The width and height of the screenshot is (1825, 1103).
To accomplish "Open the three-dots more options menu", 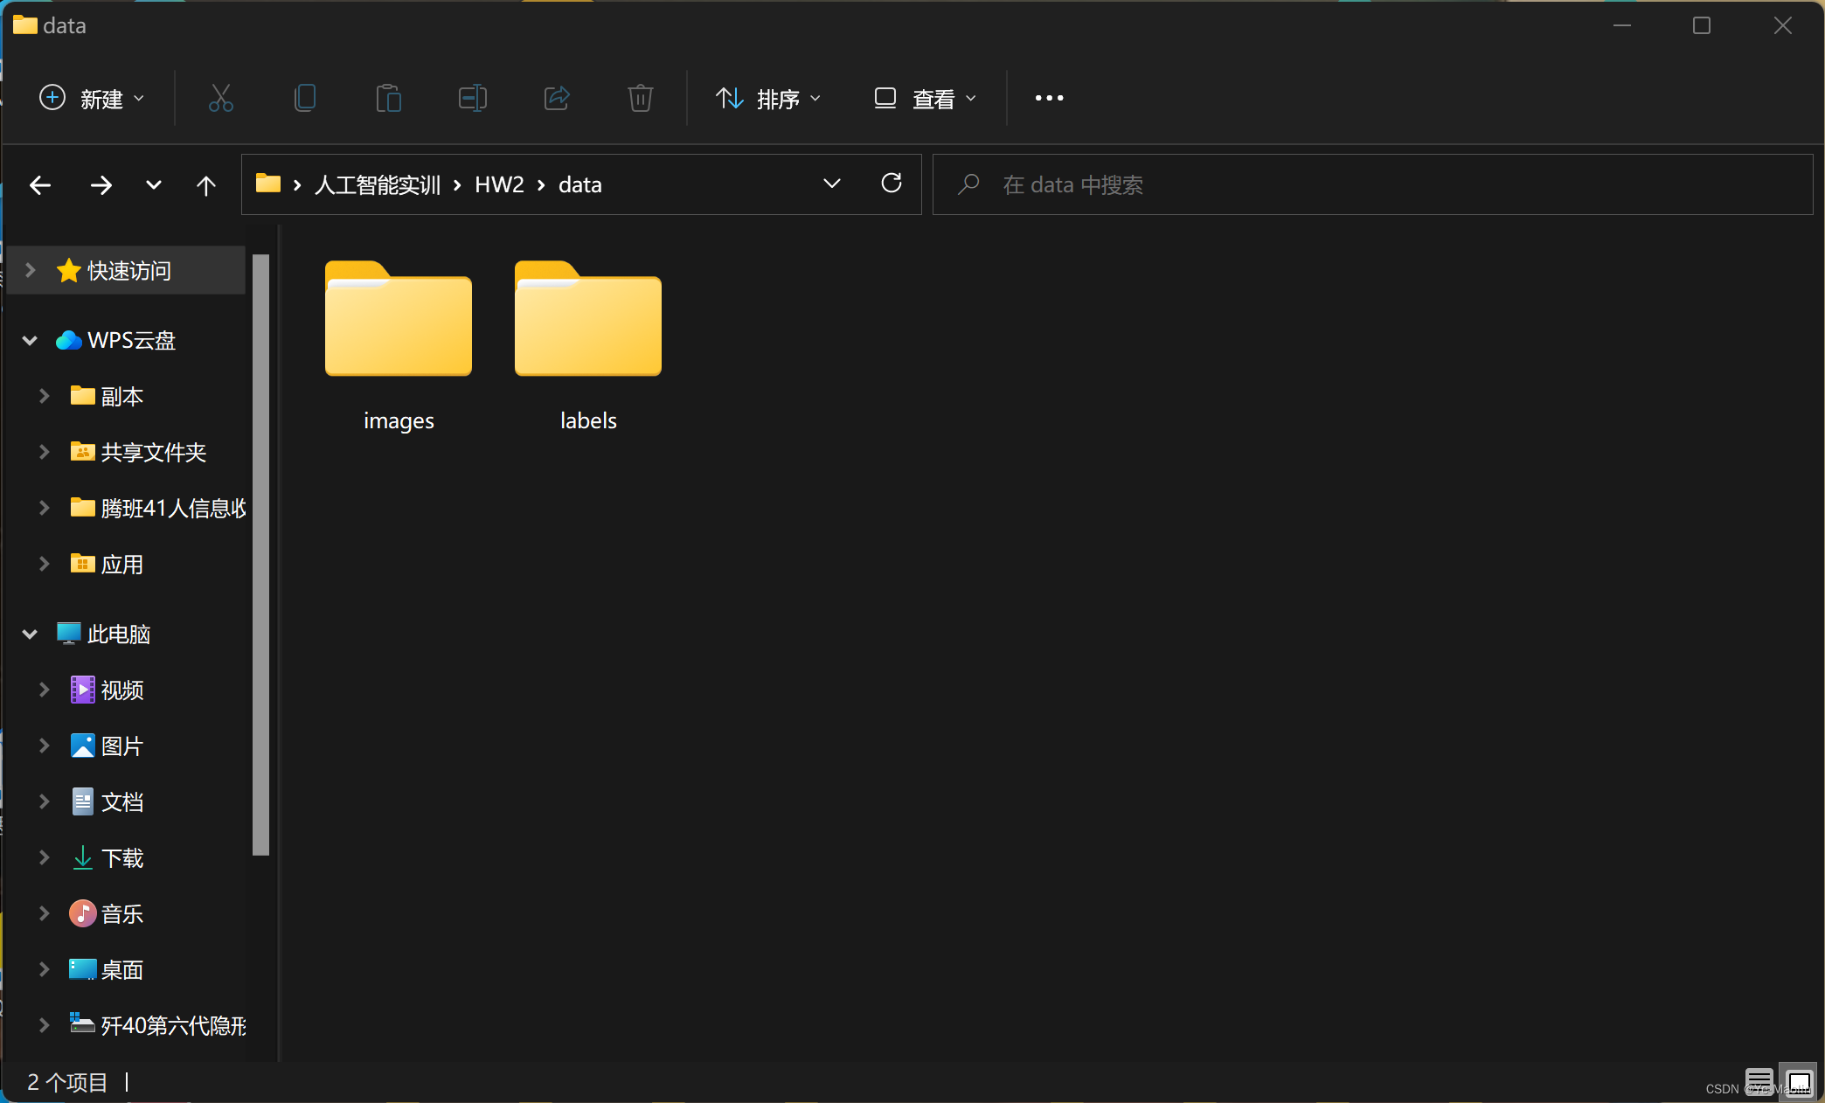I will 1049,98.
